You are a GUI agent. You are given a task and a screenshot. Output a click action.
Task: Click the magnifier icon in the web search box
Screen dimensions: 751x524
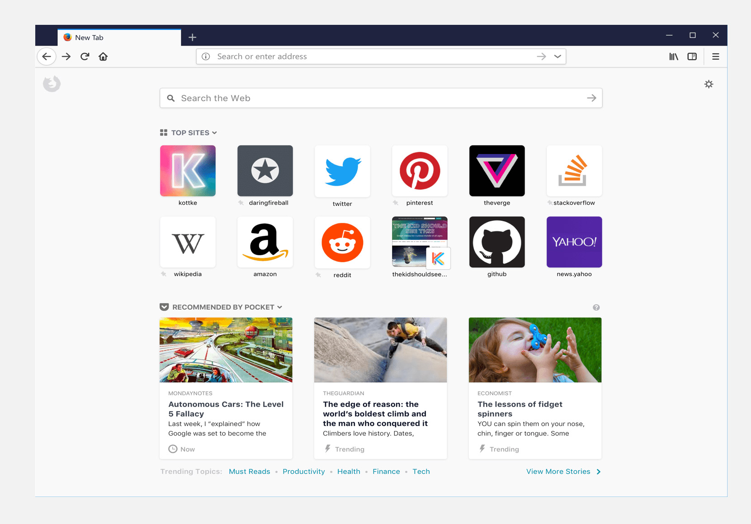tap(171, 98)
